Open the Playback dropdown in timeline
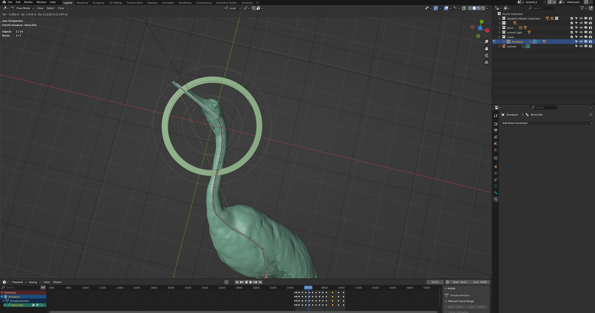The height and width of the screenshot is (313, 595). point(19,282)
